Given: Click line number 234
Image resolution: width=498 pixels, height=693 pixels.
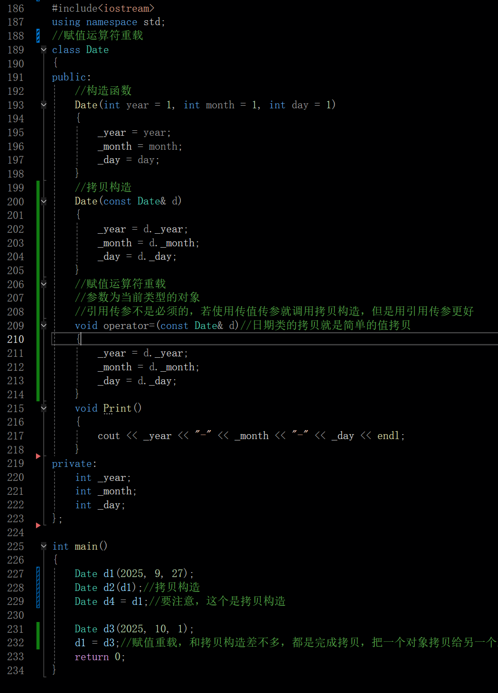Looking at the screenshot, I should [16, 671].
